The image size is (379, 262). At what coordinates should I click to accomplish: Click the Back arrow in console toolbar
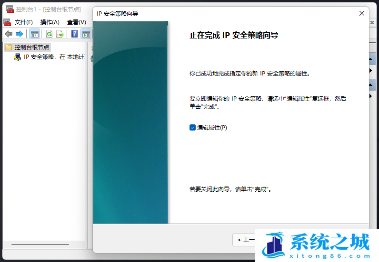point(9,34)
